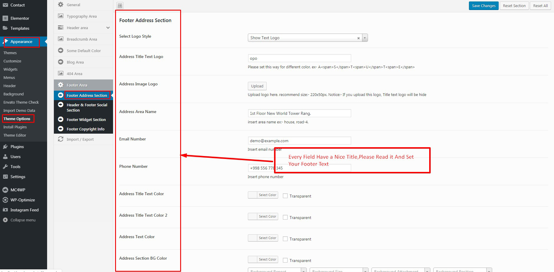
Task: Open Install Plugins submenu item
Action: click(15, 127)
